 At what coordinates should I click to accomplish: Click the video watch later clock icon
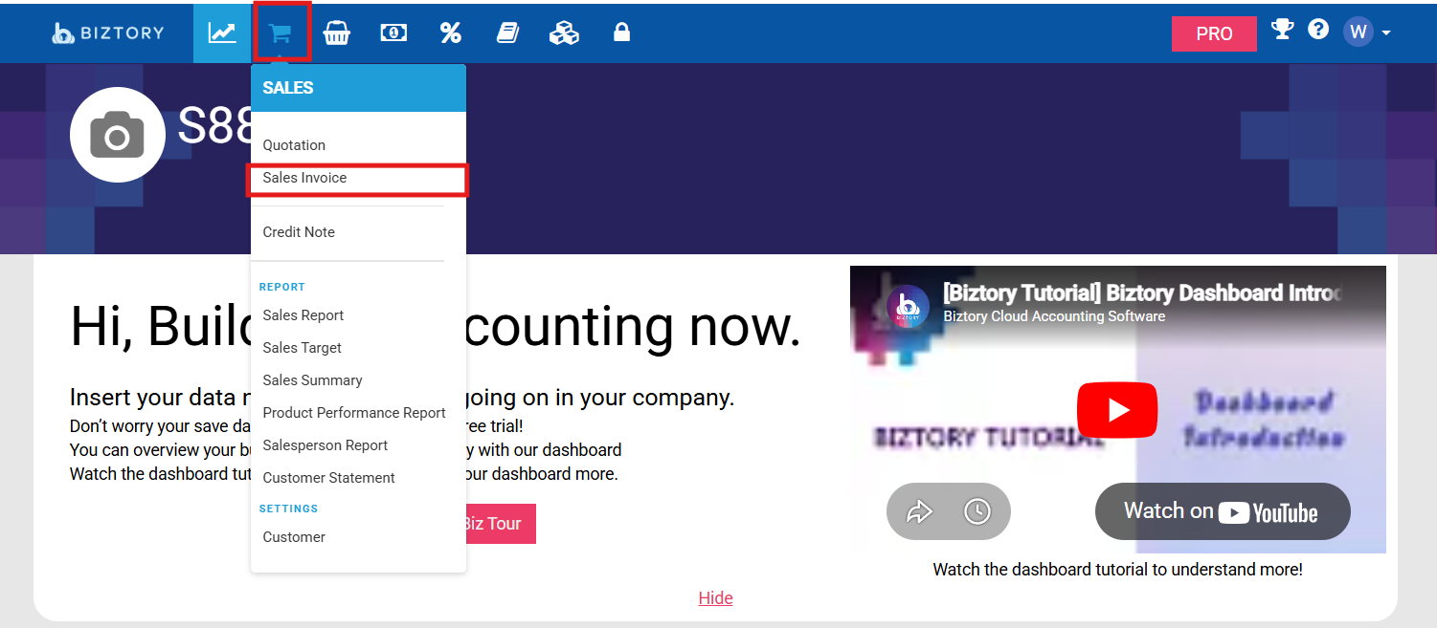pyautogui.click(x=977, y=512)
